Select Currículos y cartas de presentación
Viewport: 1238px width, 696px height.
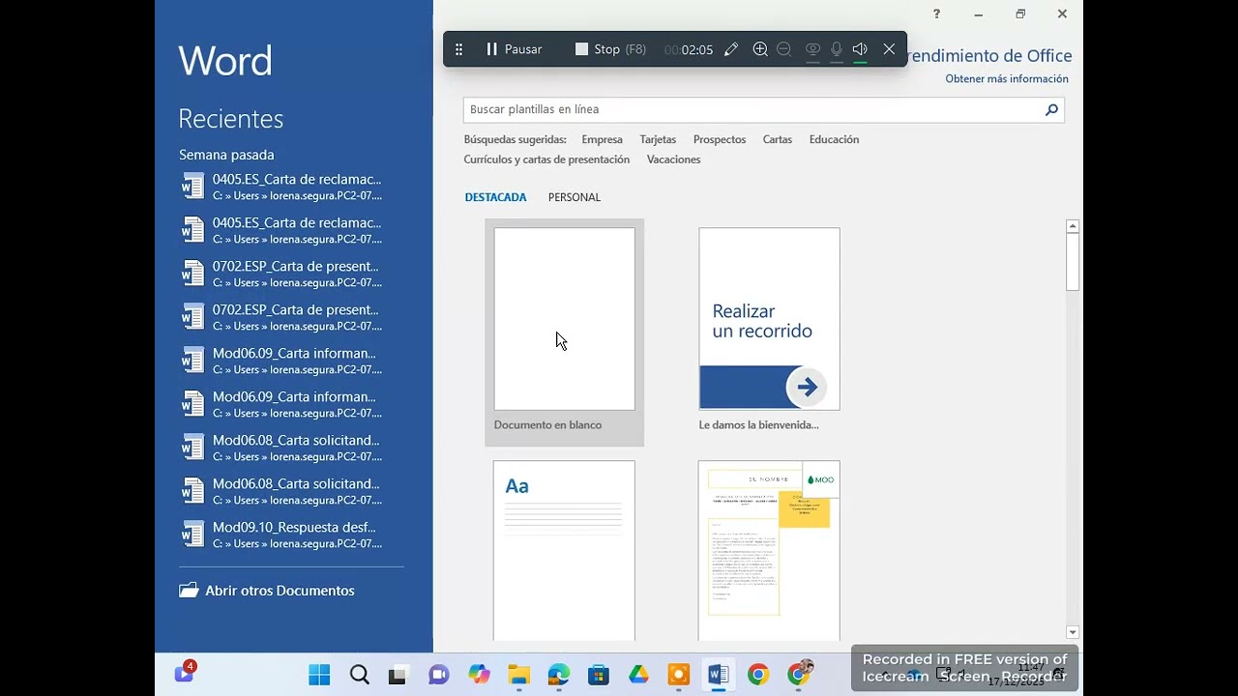pos(546,159)
